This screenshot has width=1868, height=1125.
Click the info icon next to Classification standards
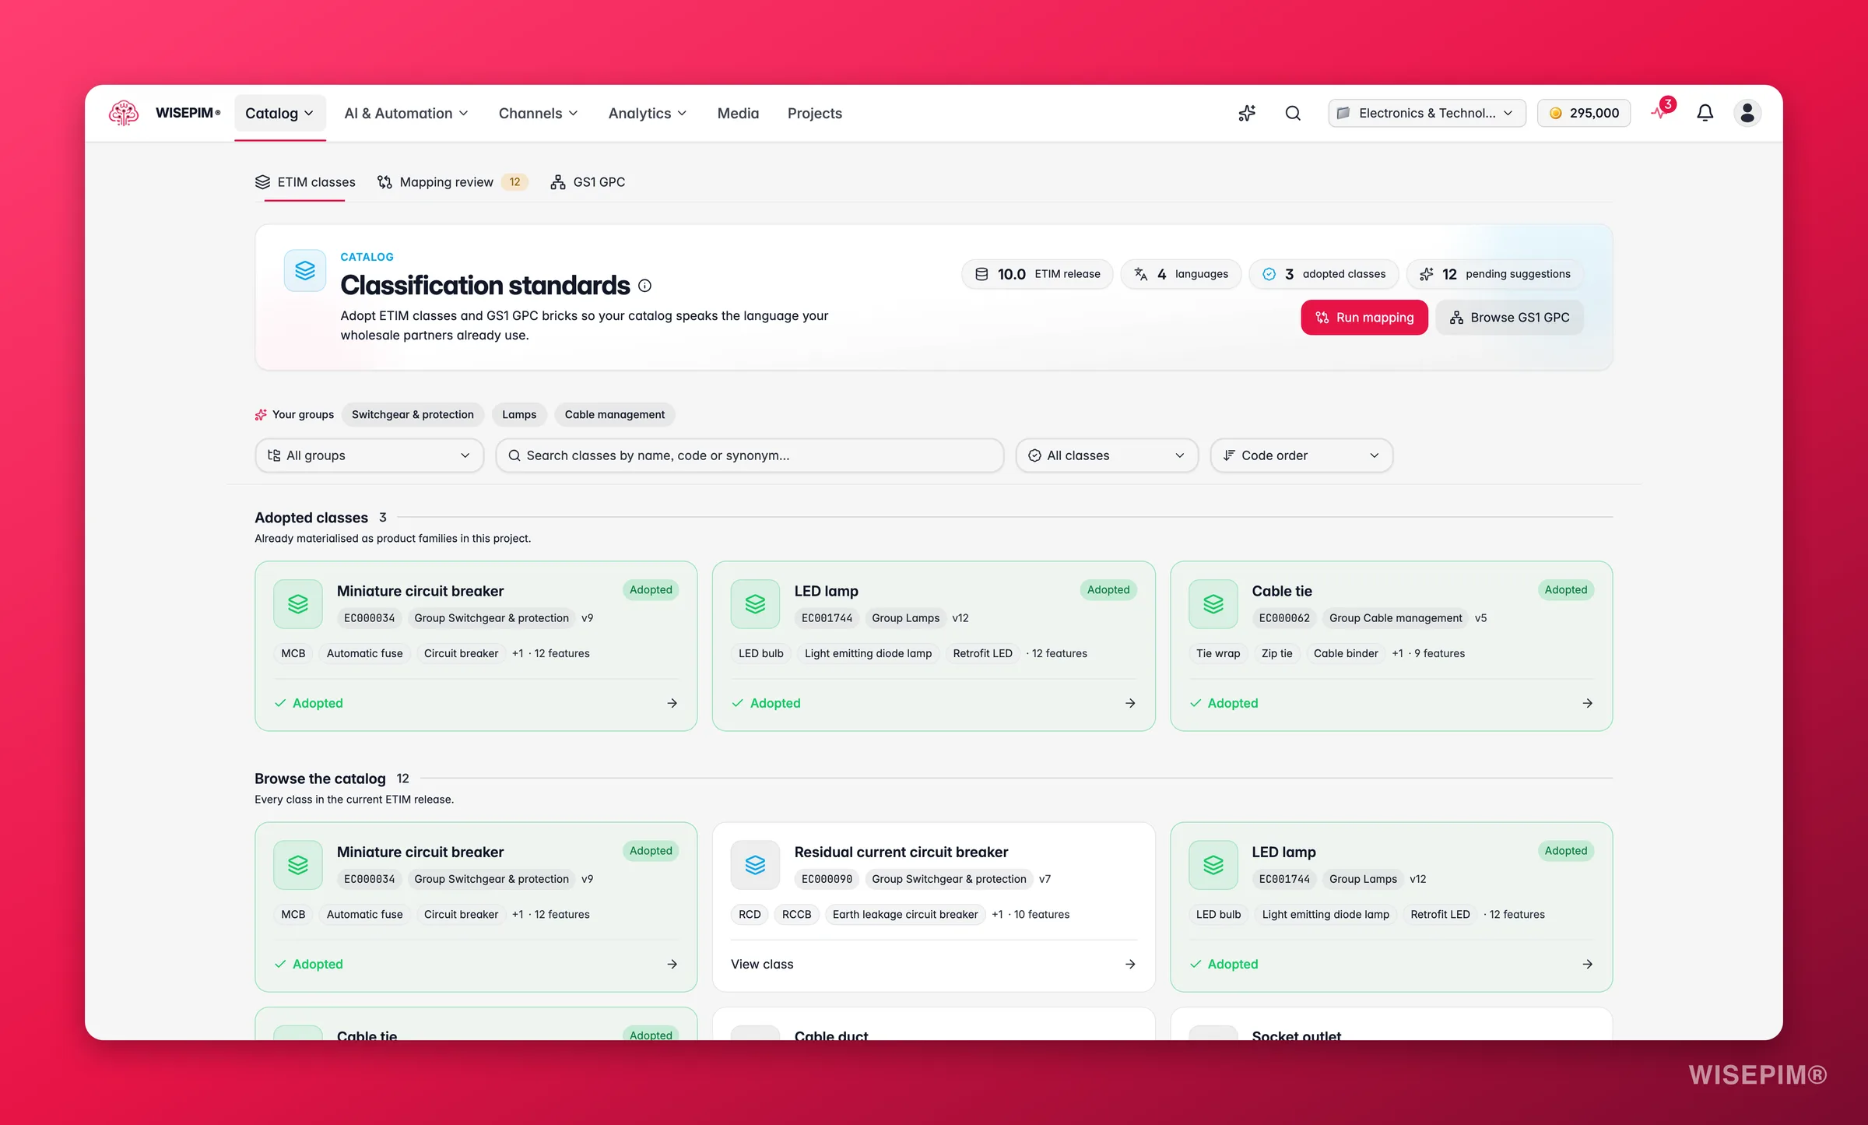pyautogui.click(x=644, y=286)
